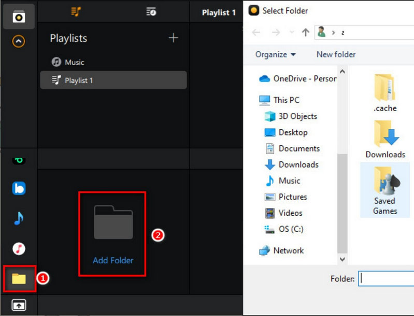This screenshot has width=414, height=316.
Task: Open OS (C:) drive in tree
Action: point(284,229)
